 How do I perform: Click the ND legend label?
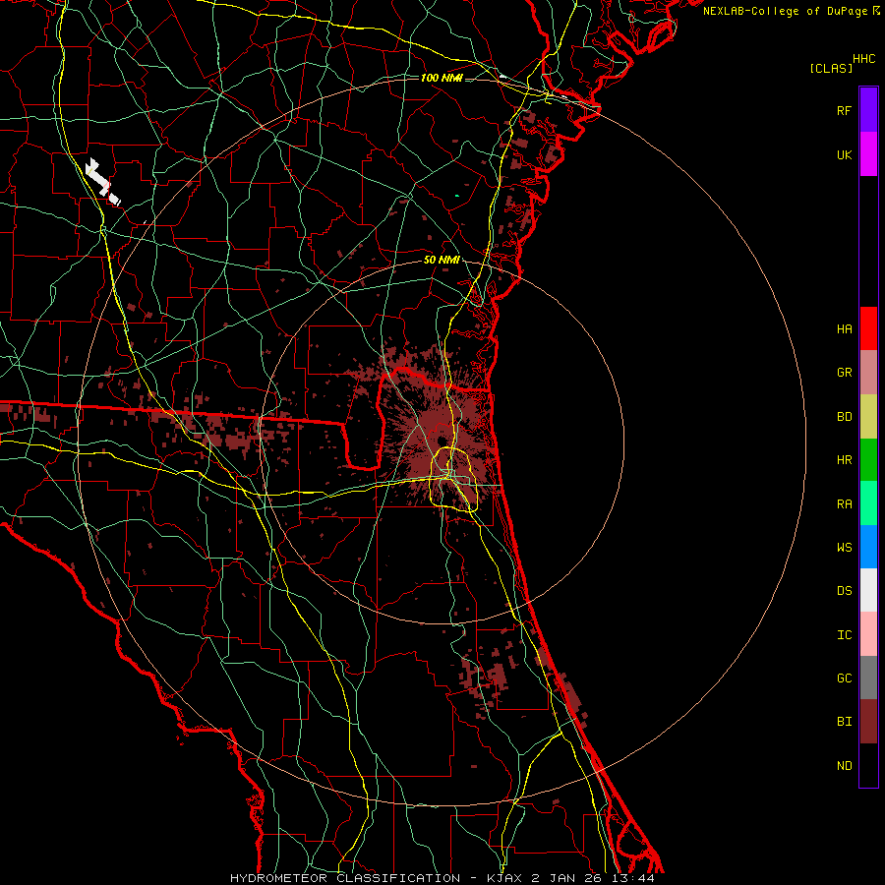pos(844,765)
